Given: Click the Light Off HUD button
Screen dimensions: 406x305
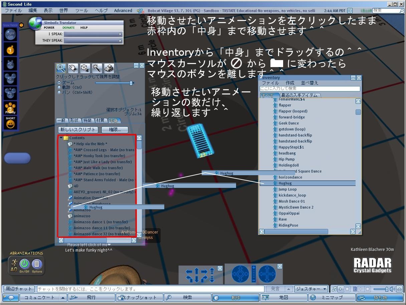Looking at the screenshot, I should pyautogui.click(x=10, y=35).
